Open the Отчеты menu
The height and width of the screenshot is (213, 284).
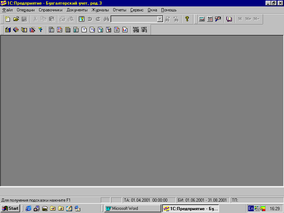pyautogui.click(x=120, y=10)
